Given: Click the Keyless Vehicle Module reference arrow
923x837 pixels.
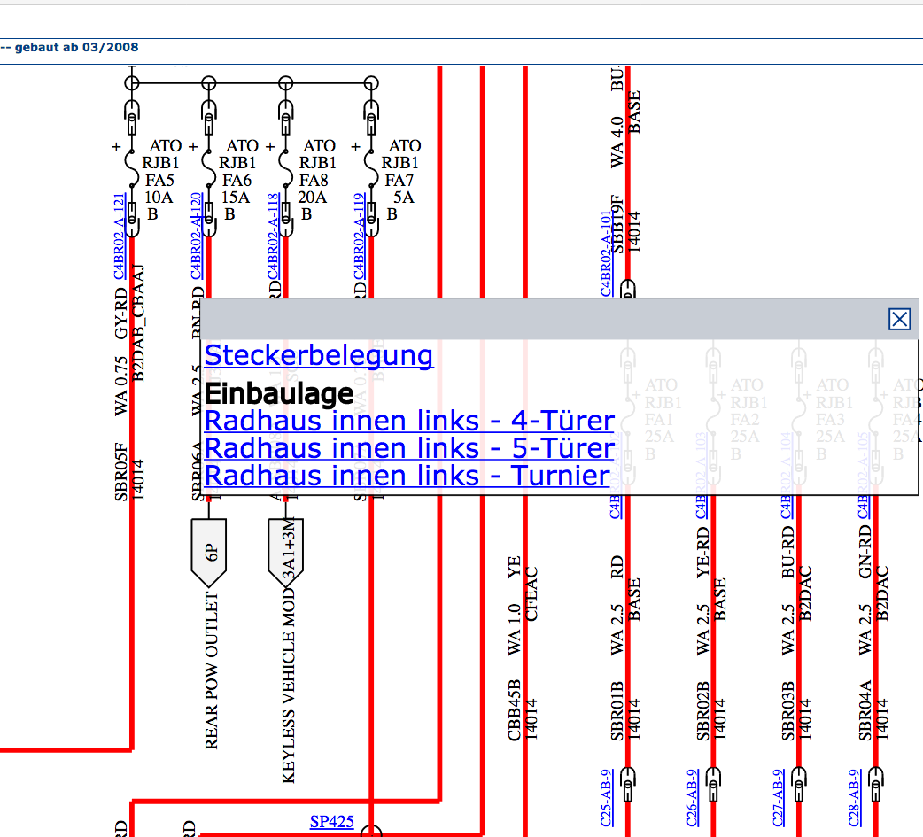Looking at the screenshot, I should [286, 551].
